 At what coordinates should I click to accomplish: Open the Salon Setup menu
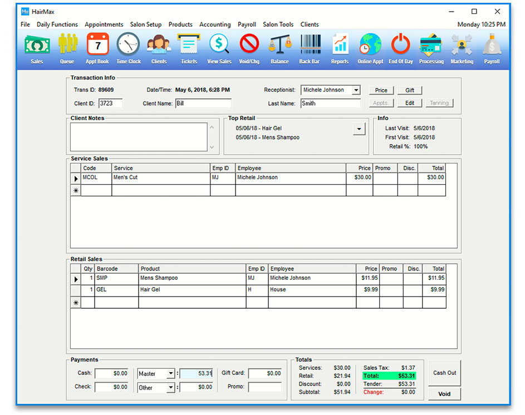point(146,24)
